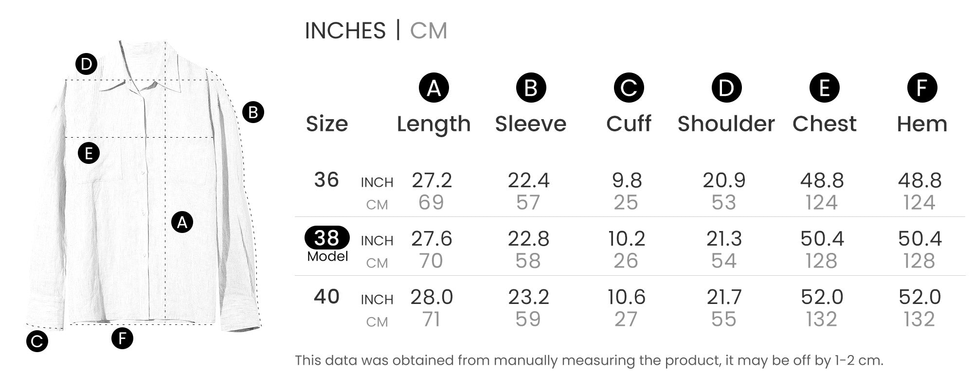
Task: Click the C icon above Cuff column
Action: pyautogui.click(x=629, y=88)
